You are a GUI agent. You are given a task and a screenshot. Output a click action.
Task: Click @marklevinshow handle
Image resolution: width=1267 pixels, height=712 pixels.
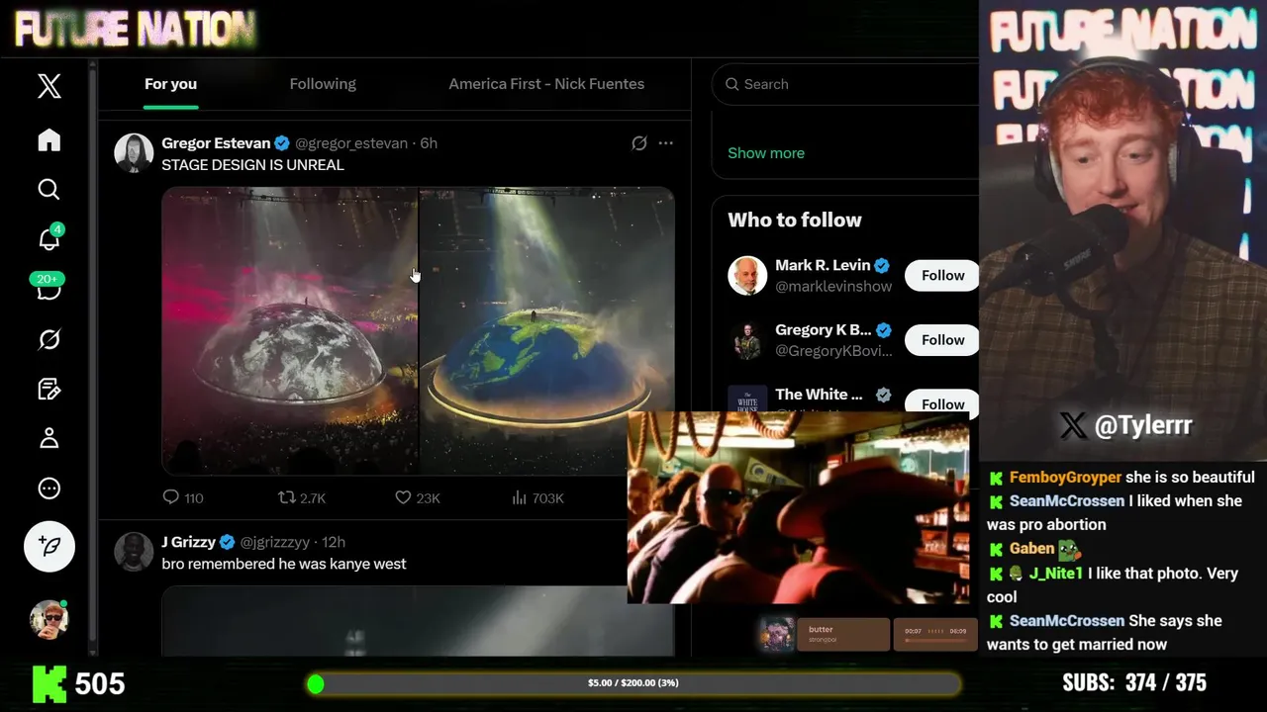point(833,287)
